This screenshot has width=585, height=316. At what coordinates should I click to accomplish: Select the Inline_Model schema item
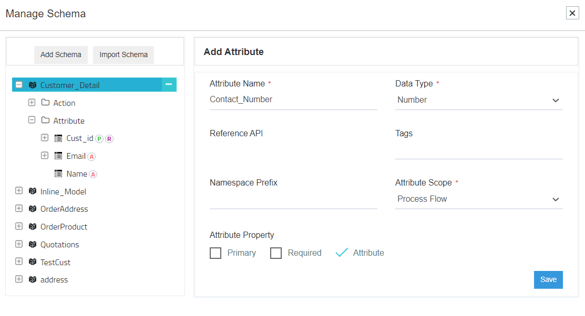click(63, 192)
